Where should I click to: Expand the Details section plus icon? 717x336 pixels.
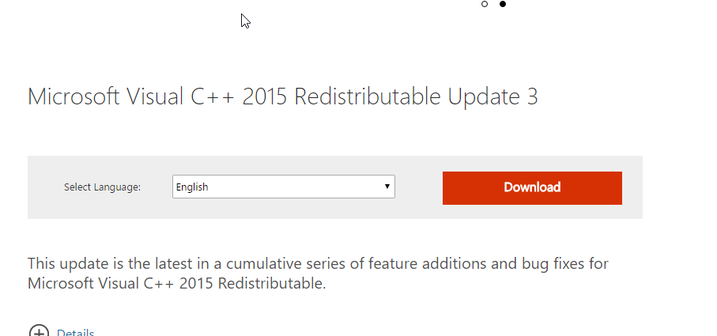coord(39,331)
